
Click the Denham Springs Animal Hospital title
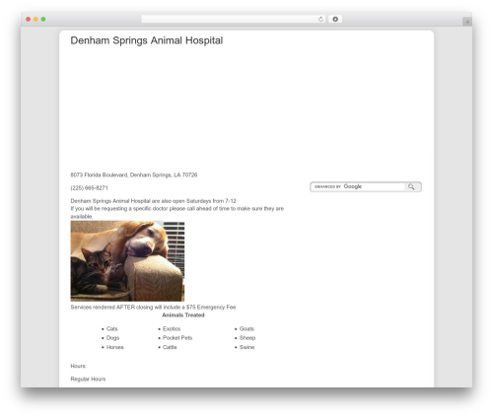pos(147,40)
